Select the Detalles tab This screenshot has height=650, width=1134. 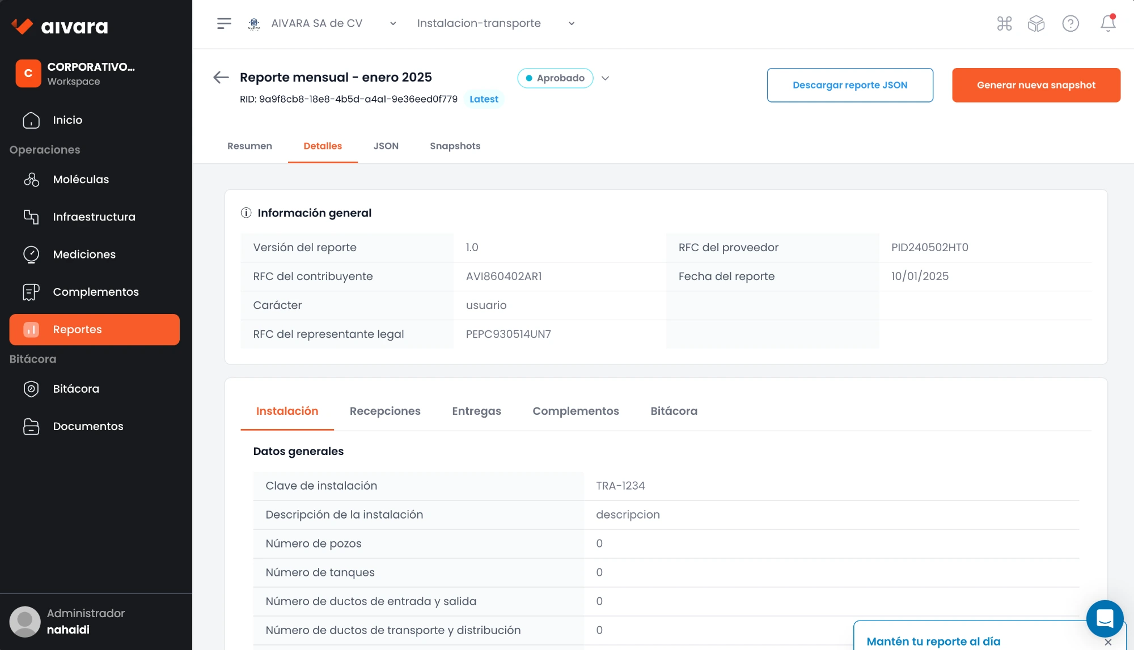[x=323, y=146]
